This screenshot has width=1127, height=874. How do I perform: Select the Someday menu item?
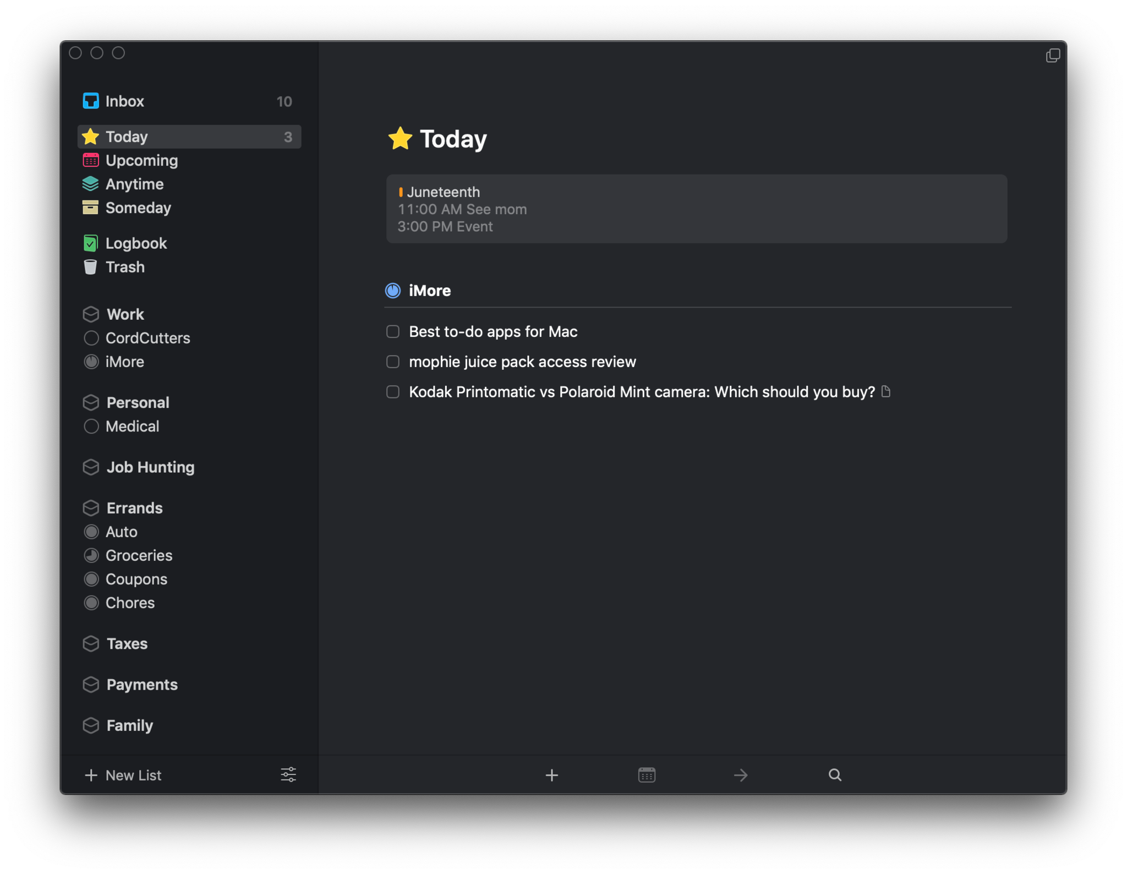coord(139,207)
